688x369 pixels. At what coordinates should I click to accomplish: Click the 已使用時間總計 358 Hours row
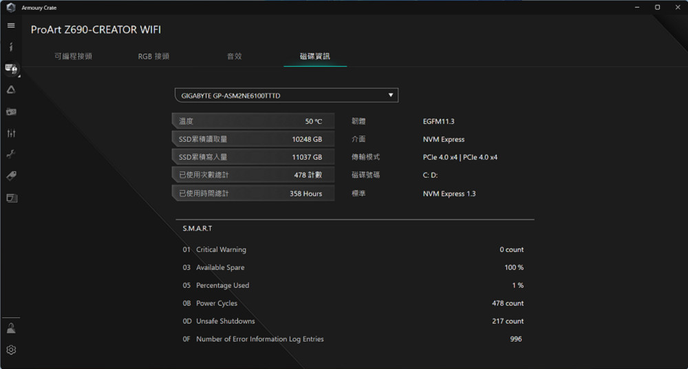[253, 193]
